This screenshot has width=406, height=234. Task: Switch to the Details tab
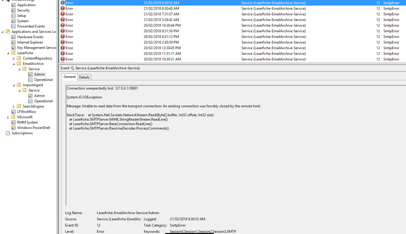[x=84, y=77]
